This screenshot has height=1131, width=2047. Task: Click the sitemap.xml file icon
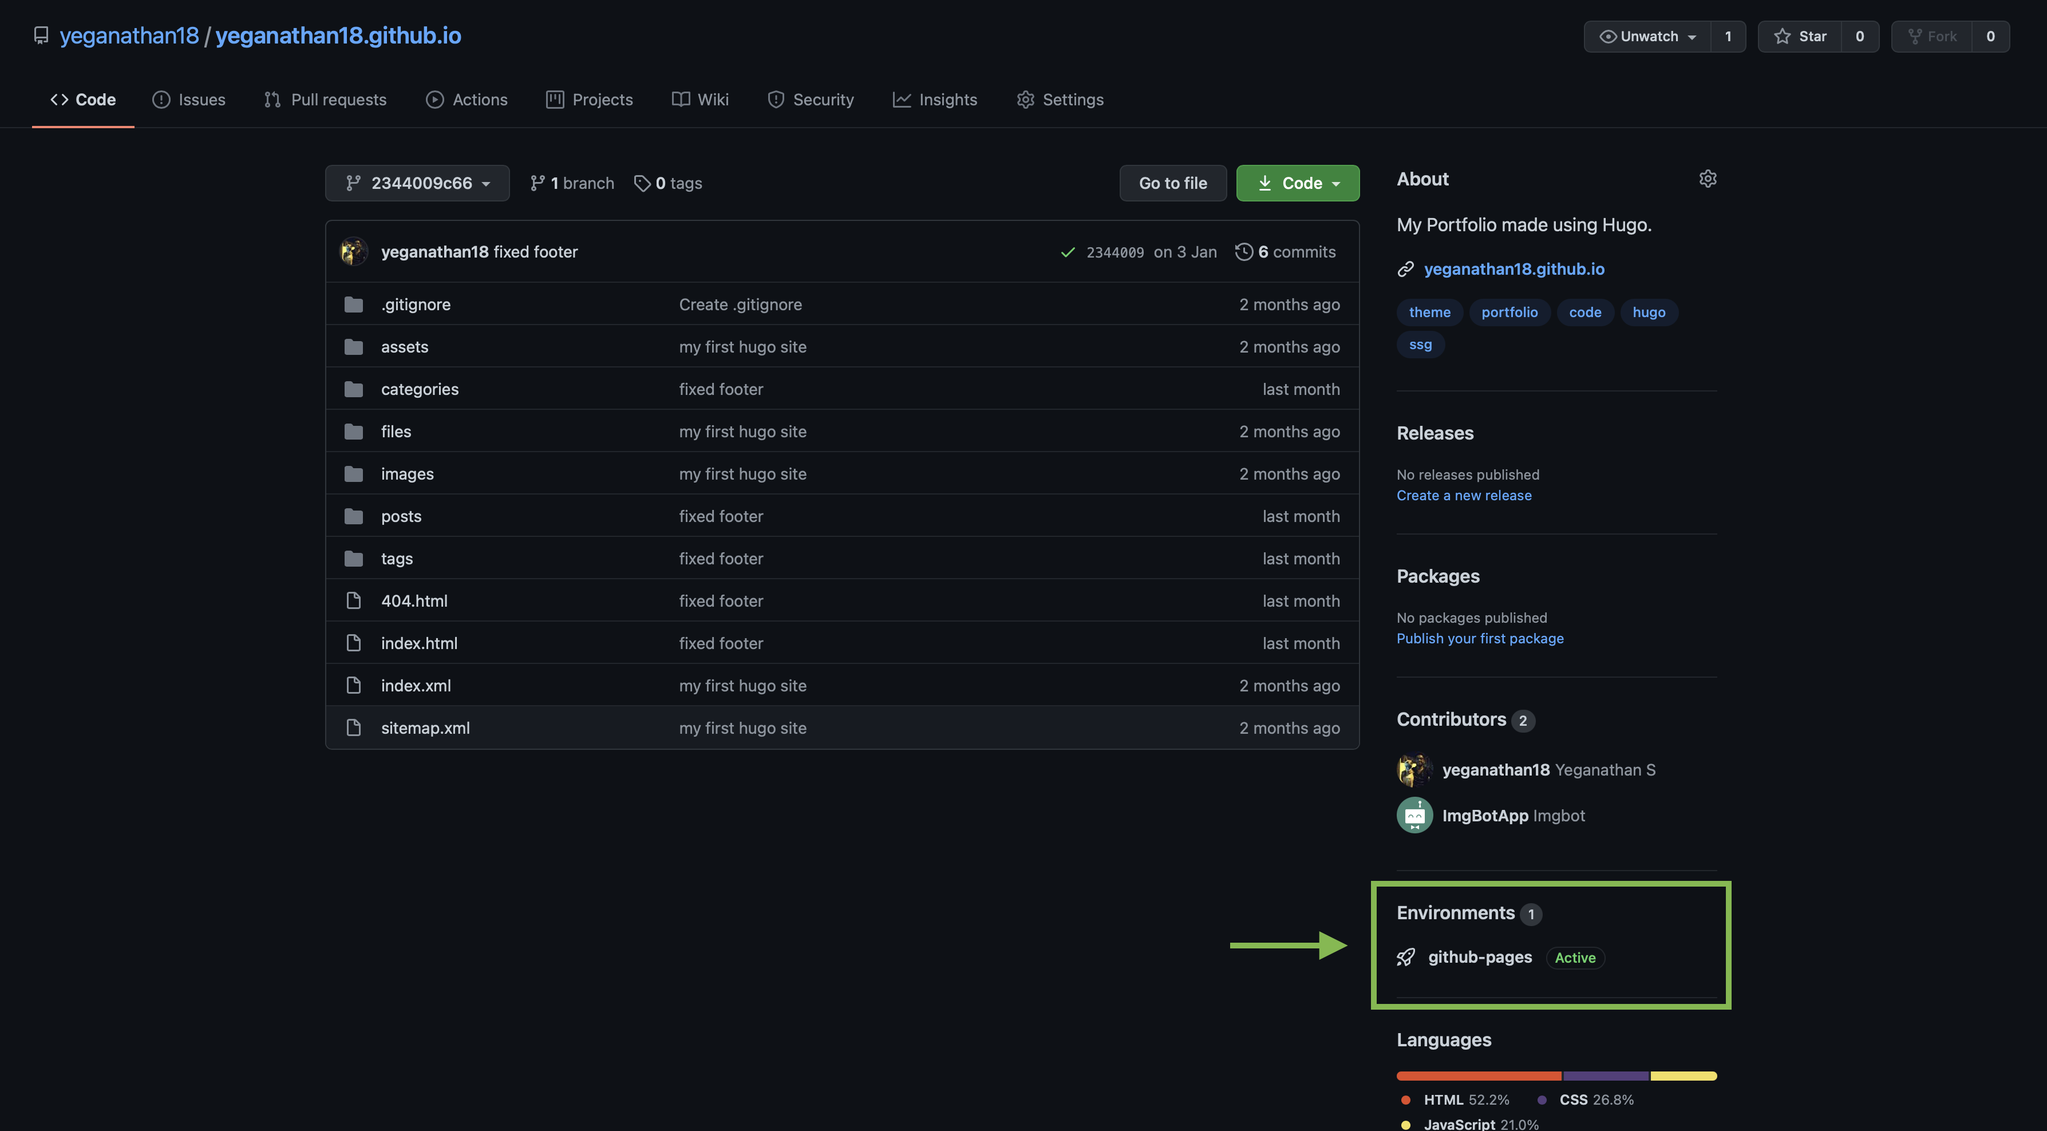(354, 728)
